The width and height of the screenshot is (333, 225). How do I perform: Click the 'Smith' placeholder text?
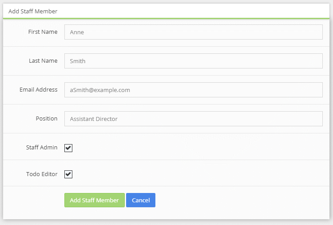click(x=78, y=61)
